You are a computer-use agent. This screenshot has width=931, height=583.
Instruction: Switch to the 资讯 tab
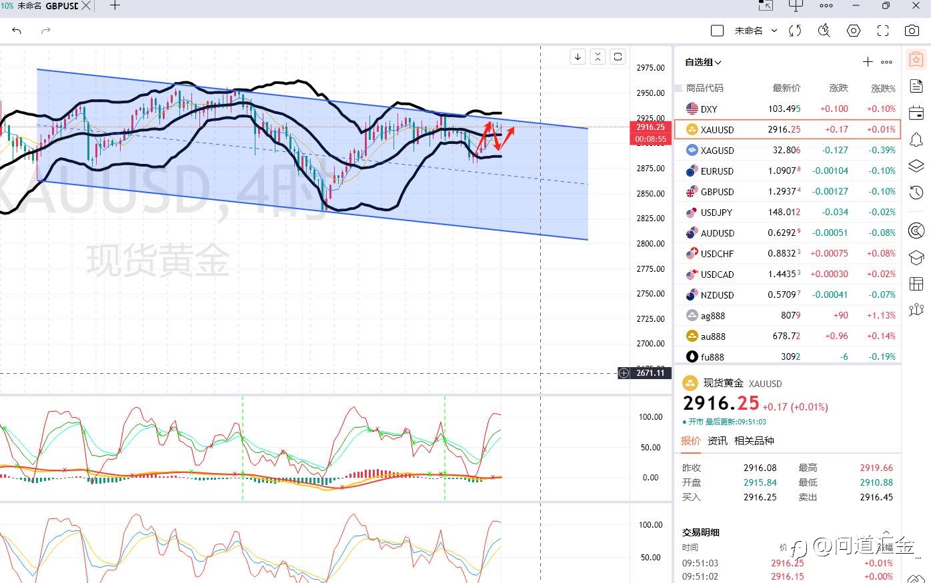(718, 440)
